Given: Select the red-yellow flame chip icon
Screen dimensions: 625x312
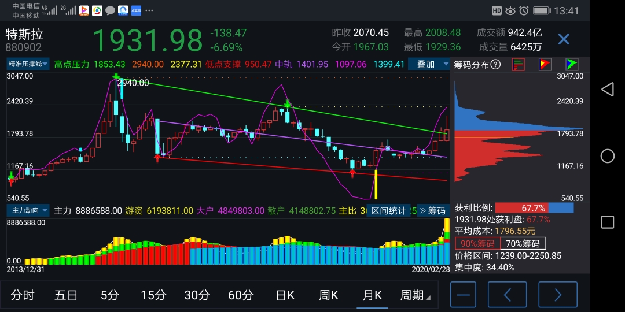Looking at the screenshot, I should (x=545, y=65).
